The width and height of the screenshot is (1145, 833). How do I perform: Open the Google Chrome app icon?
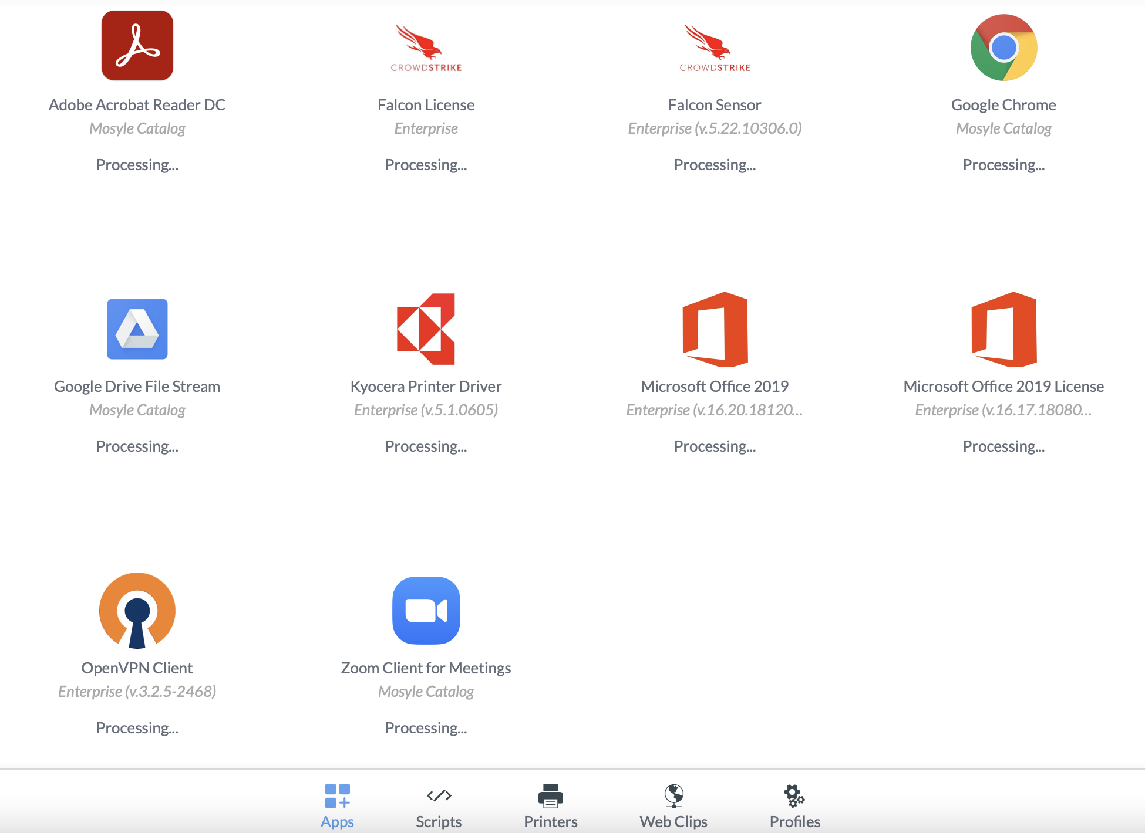coord(1004,48)
